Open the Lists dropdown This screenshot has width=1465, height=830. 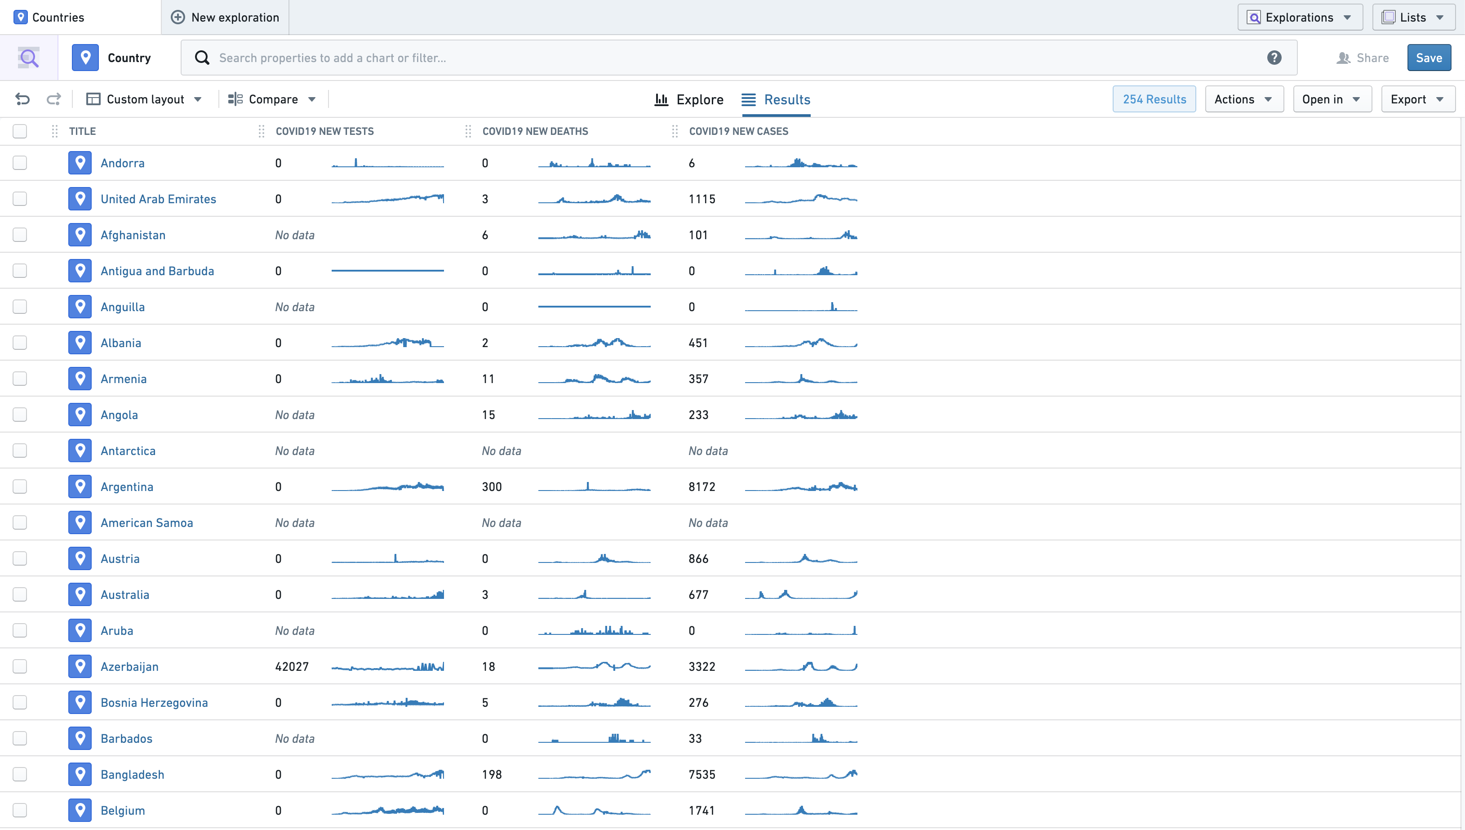tap(1414, 17)
